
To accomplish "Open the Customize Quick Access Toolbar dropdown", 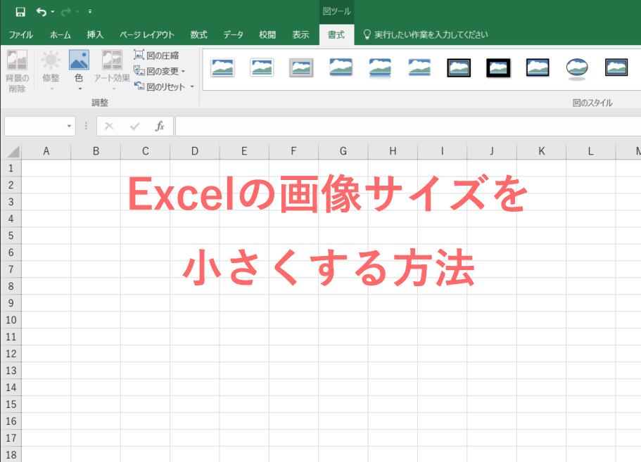I will (x=89, y=11).
